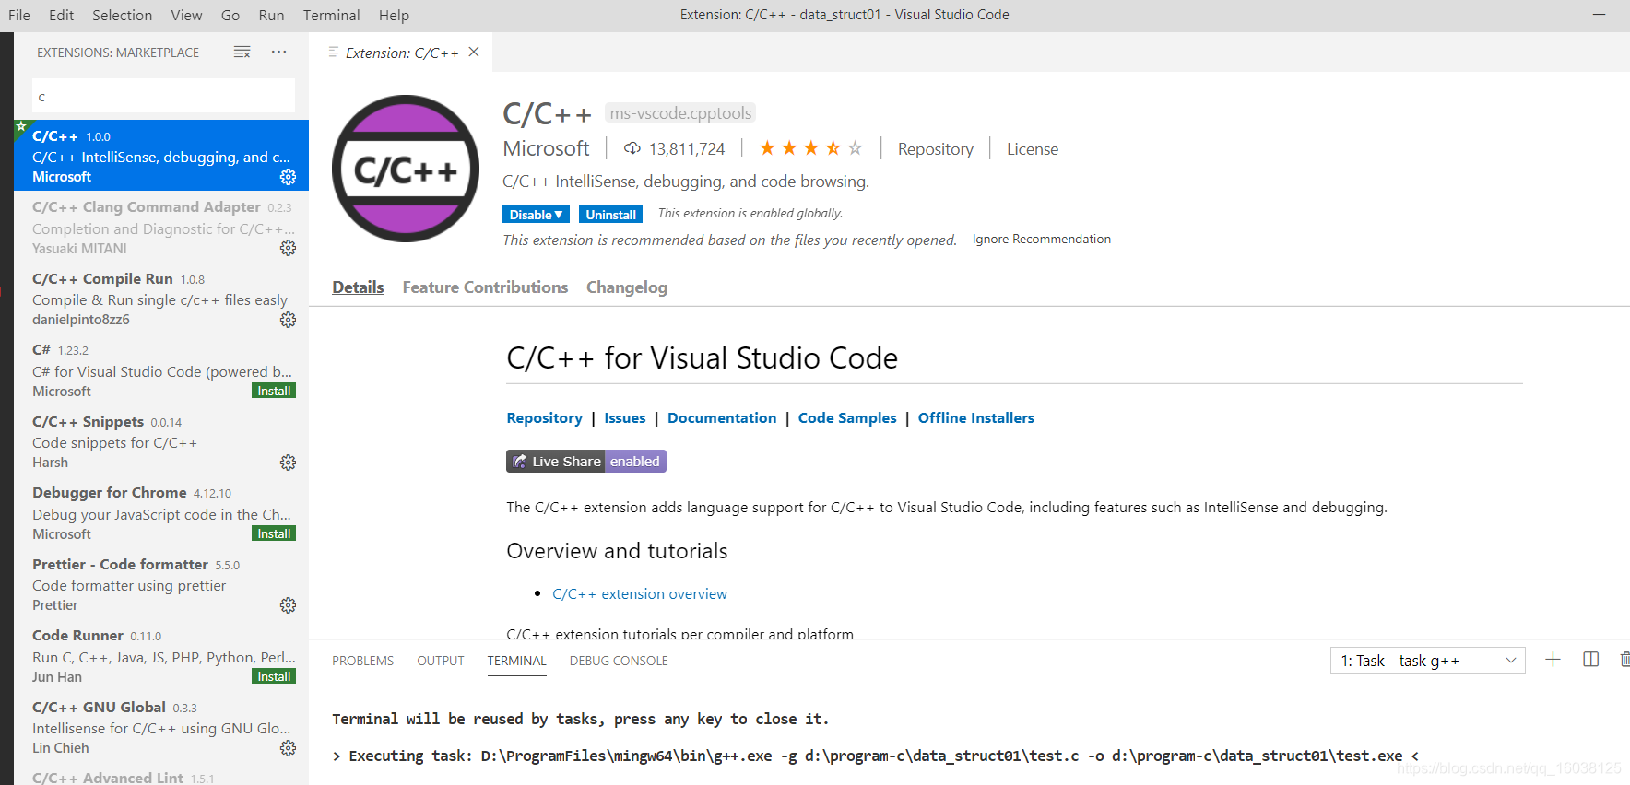Select Prettier - Code formatter entry
This screenshot has width=1630, height=785.
(x=161, y=584)
